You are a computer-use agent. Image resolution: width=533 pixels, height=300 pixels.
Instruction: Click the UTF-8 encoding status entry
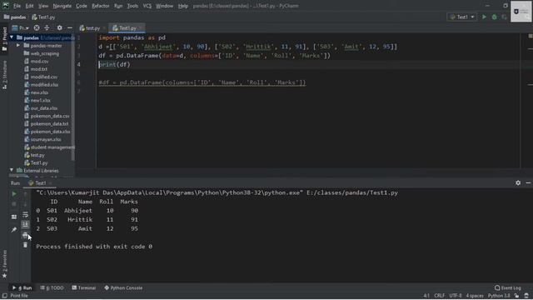(x=456, y=296)
